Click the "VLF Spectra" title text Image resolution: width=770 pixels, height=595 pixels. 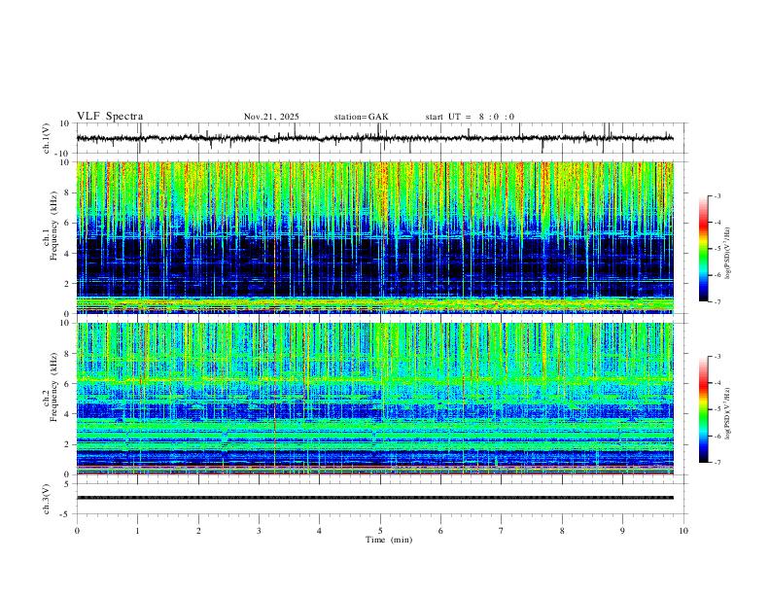pos(110,117)
